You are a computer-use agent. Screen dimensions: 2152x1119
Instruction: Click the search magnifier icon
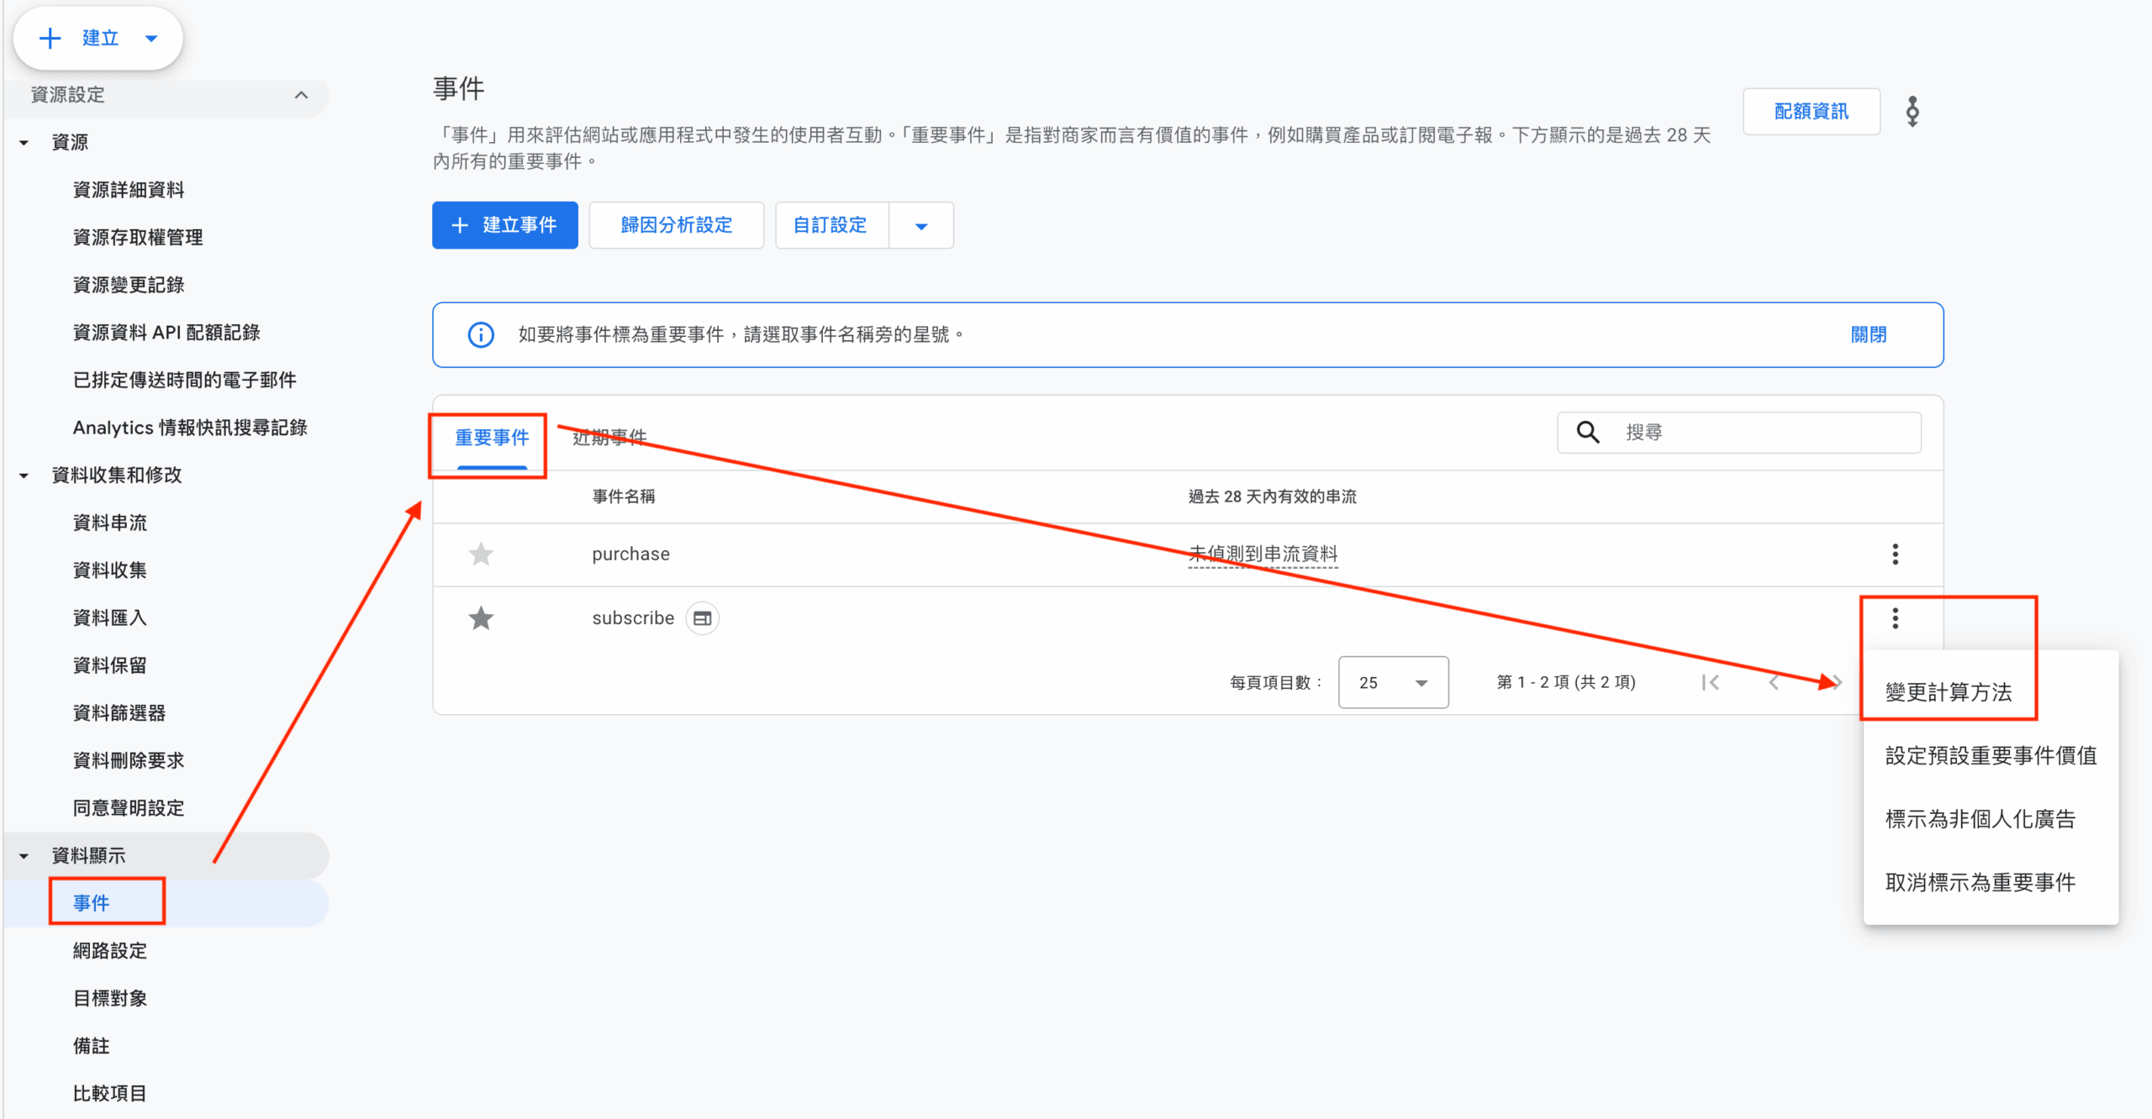[1587, 432]
